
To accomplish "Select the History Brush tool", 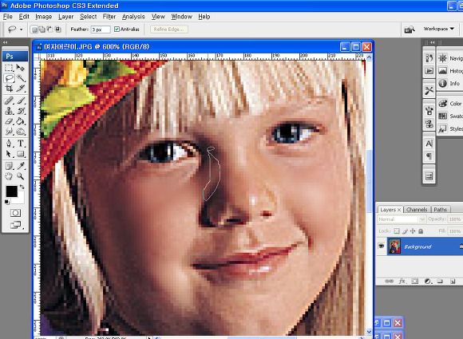I will tap(21, 111).
